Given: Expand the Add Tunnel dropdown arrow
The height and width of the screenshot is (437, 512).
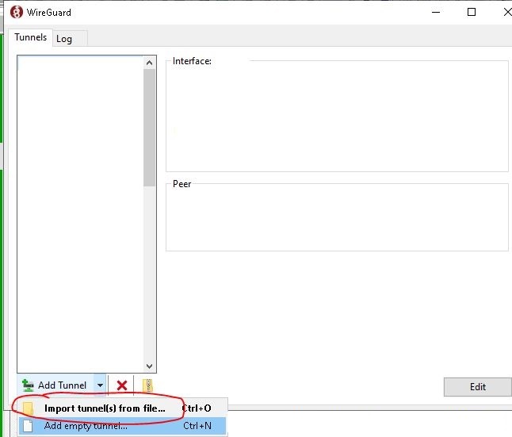Looking at the screenshot, I should pyautogui.click(x=100, y=385).
